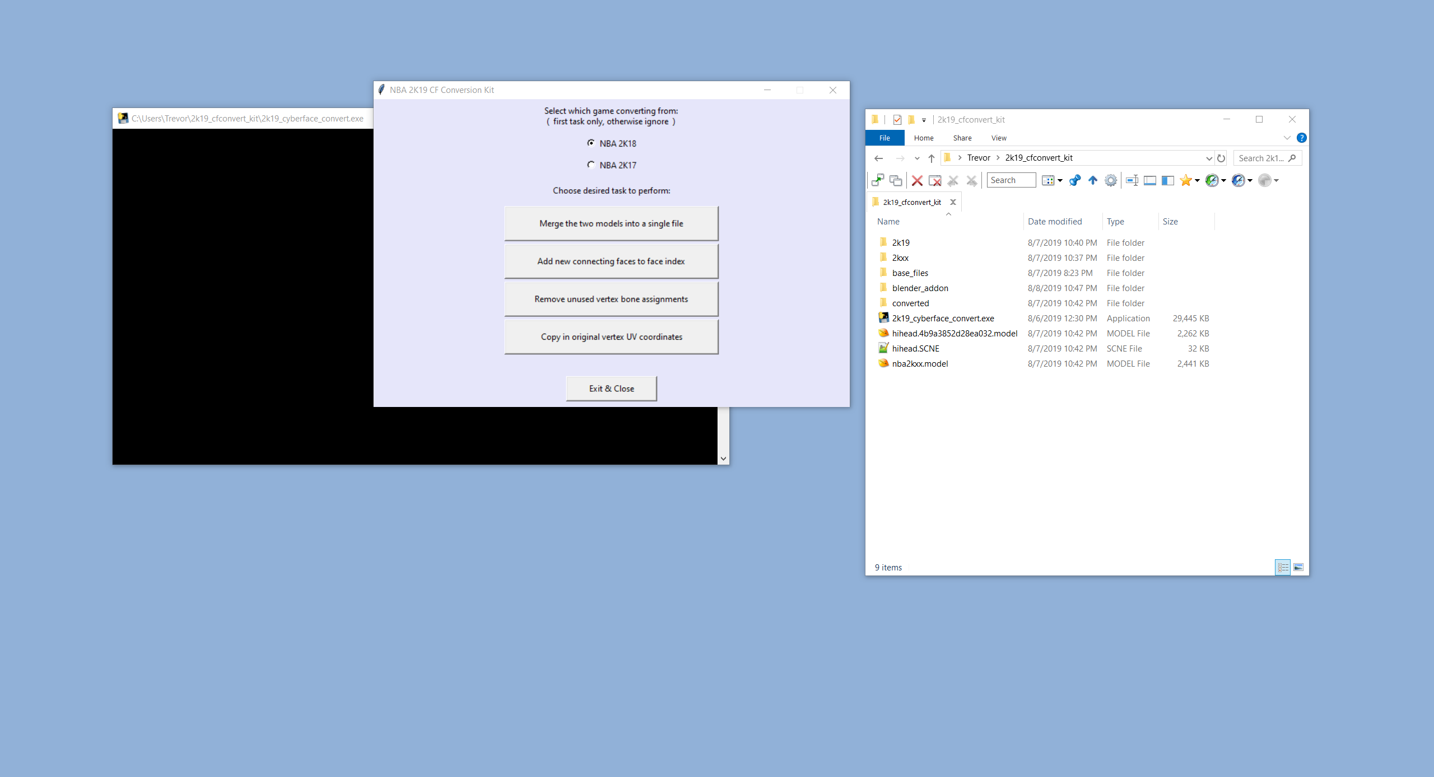Toggle the bottom pane toolbar icon
This screenshot has height=777, width=1434.
pyautogui.click(x=1150, y=180)
